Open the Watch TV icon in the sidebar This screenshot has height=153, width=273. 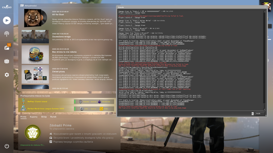point(7,61)
